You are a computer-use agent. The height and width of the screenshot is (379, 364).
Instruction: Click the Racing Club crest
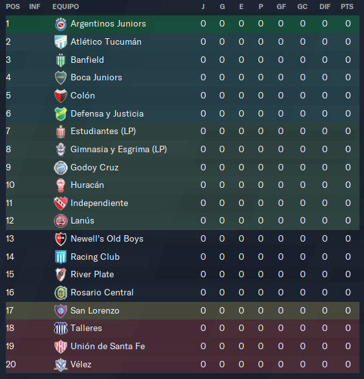(61, 257)
